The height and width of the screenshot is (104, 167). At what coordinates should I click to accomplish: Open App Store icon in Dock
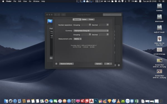click(69, 101)
